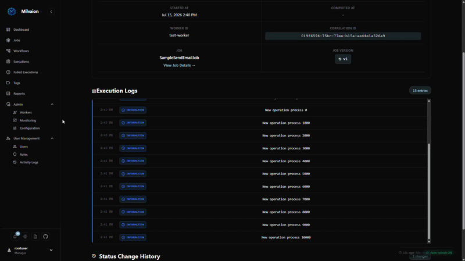This screenshot has height=261, width=465.
Task: Click the logs scrollbar up arrow
Action: coord(429,101)
